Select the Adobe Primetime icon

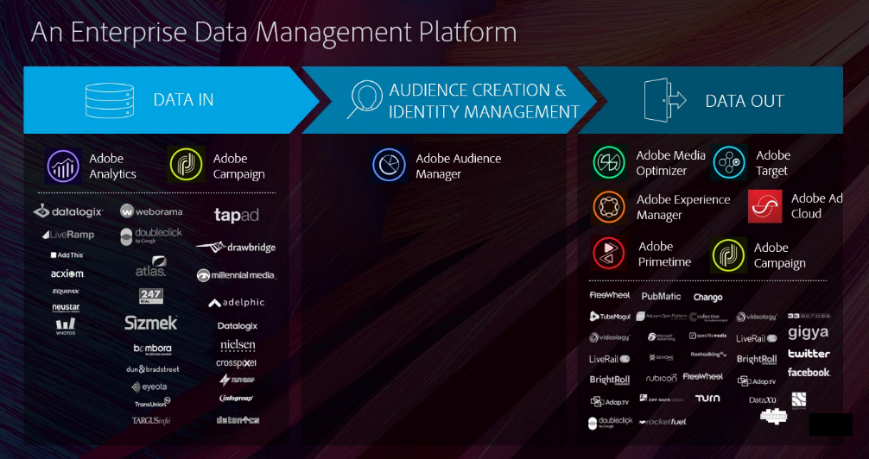608,253
